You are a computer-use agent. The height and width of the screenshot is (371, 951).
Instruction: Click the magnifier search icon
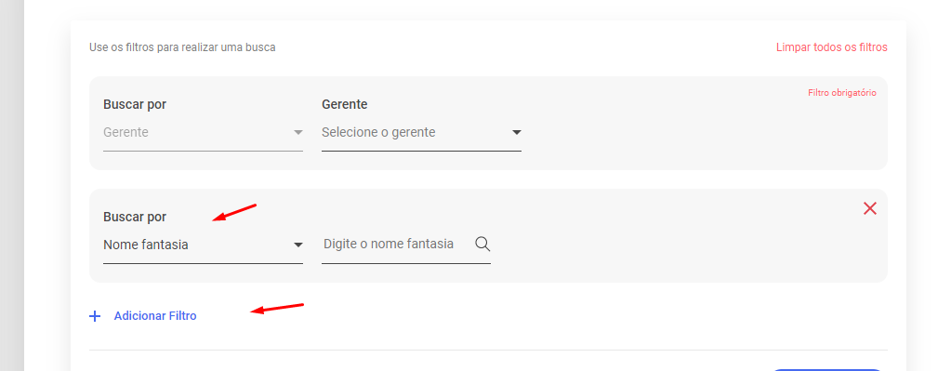pos(482,245)
